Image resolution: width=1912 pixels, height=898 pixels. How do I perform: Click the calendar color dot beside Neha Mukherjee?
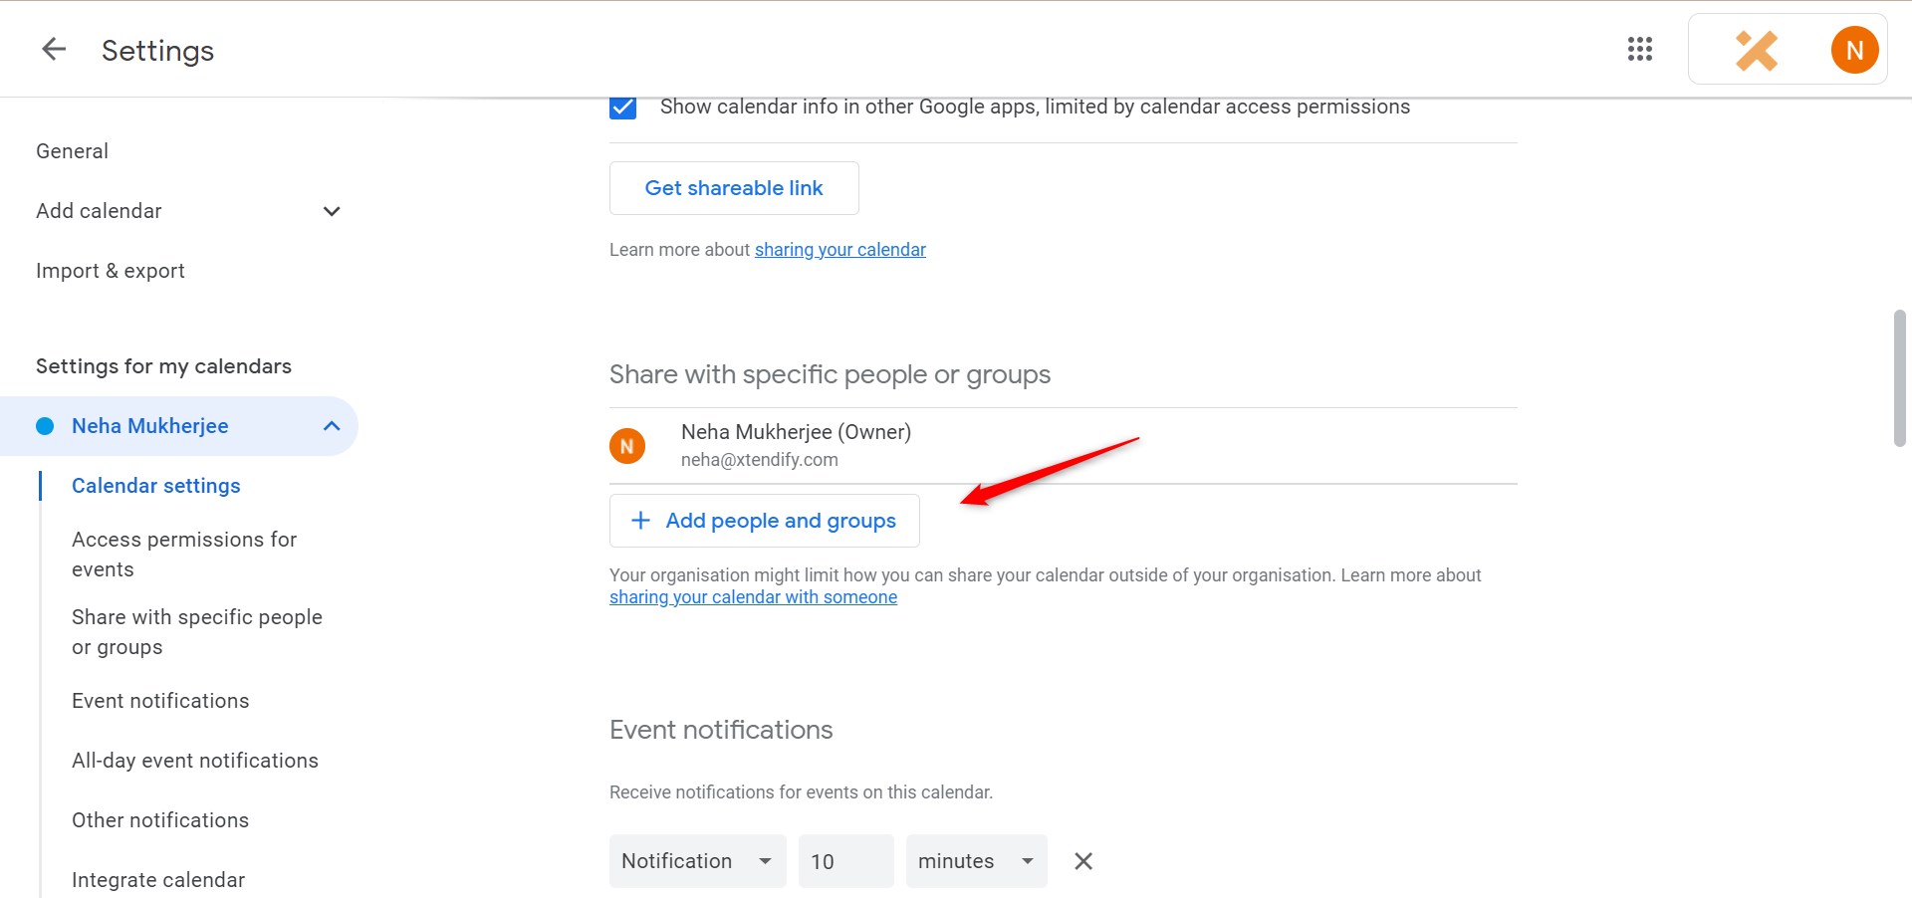click(45, 425)
